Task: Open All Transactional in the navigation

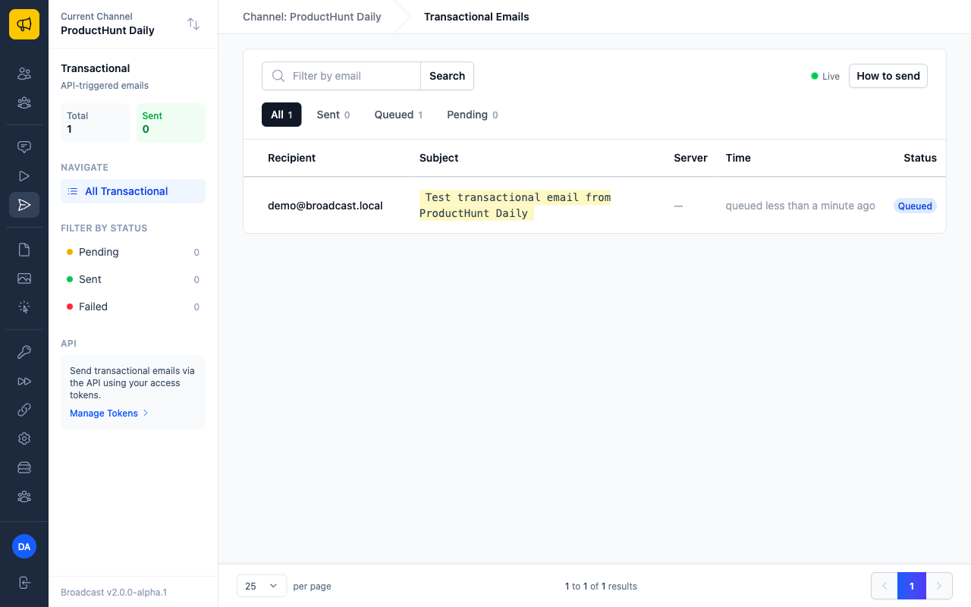Action: tap(133, 191)
